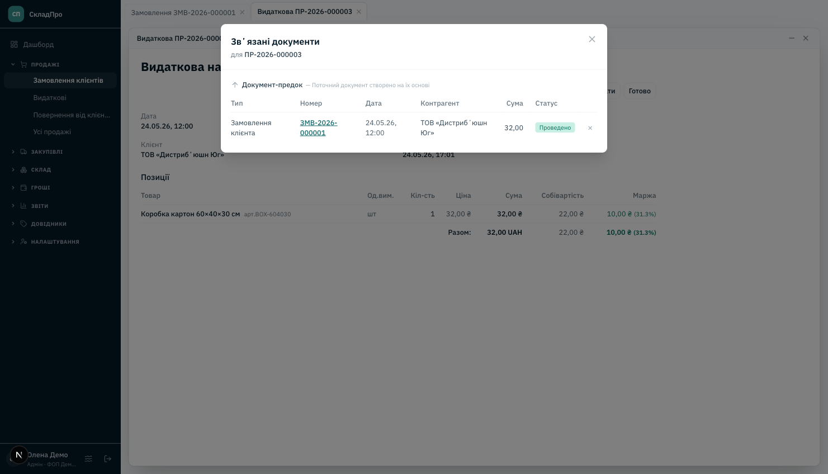The height and width of the screenshot is (474, 828).
Task: Remove the linked order row
Action: (590, 128)
